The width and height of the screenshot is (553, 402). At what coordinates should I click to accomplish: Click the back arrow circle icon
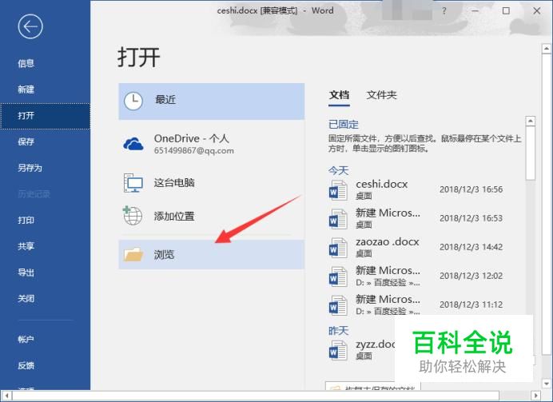click(x=30, y=26)
